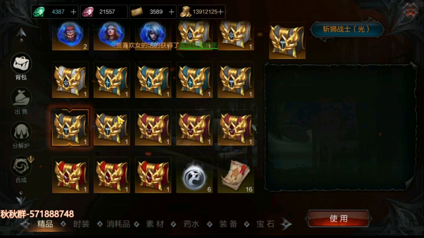Open the 分解炉 decompose furnace icon
This screenshot has width=424, height=238.
pyautogui.click(x=21, y=132)
